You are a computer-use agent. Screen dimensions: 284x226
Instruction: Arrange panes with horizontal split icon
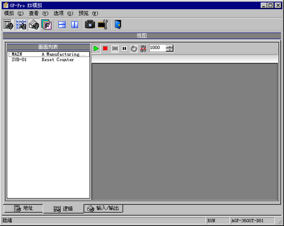tap(62, 24)
